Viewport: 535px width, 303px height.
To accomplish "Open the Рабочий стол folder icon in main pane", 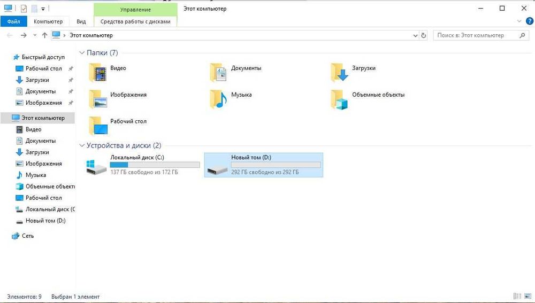I will (x=98, y=126).
